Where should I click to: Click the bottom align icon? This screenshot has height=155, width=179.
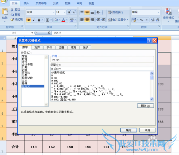pos(92,12)
